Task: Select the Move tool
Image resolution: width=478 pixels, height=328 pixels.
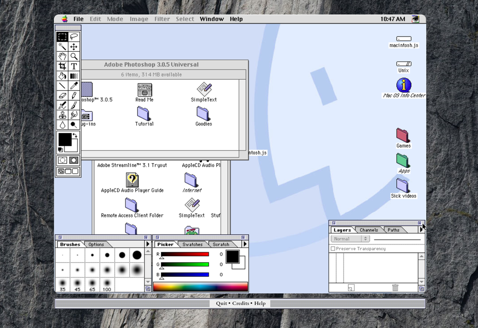Action: pos(74,47)
